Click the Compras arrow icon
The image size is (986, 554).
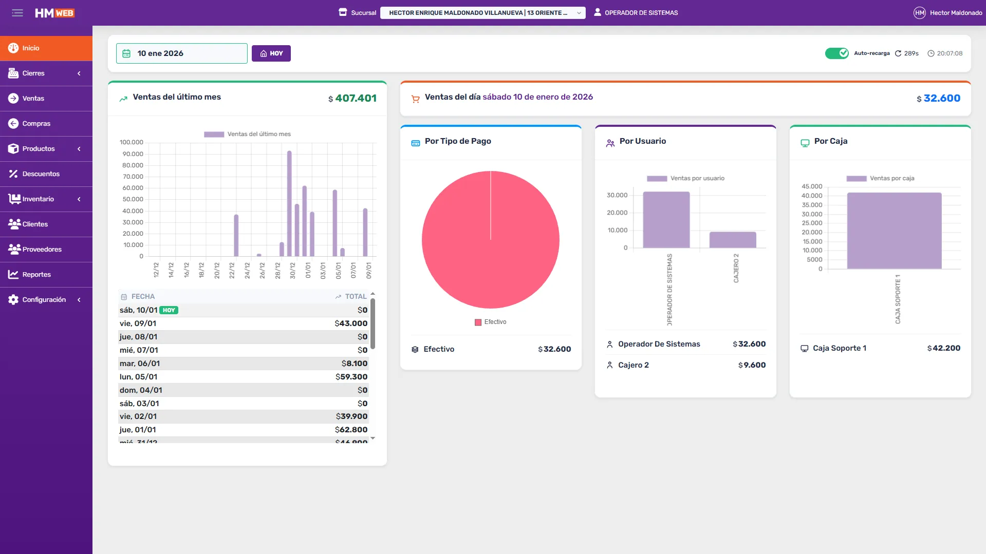tap(13, 123)
